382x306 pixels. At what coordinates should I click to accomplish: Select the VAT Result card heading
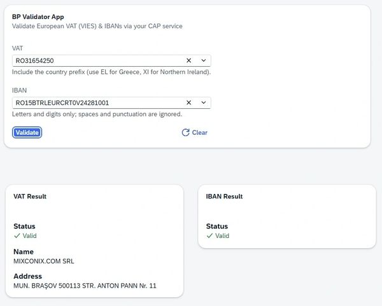click(30, 197)
